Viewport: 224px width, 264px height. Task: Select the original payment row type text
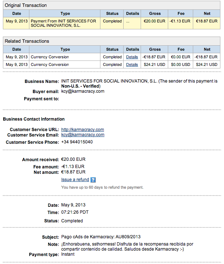click(x=63, y=23)
